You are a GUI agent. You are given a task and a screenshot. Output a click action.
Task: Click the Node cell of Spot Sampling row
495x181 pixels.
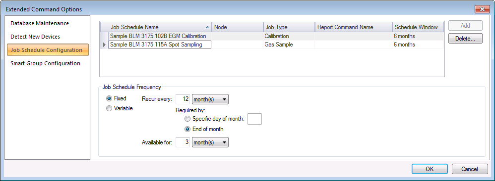coord(238,45)
